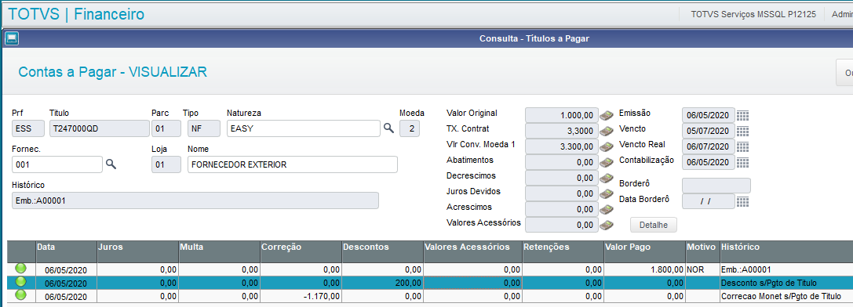Screen dimensions: 853x307
Task: Click the Detalhe button
Action: (654, 225)
